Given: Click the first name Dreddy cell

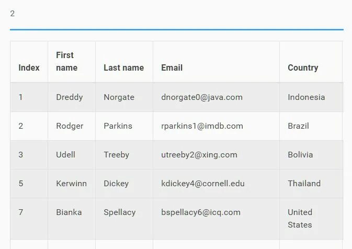Looking at the screenshot, I should pyautogui.click(x=72, y=97).
